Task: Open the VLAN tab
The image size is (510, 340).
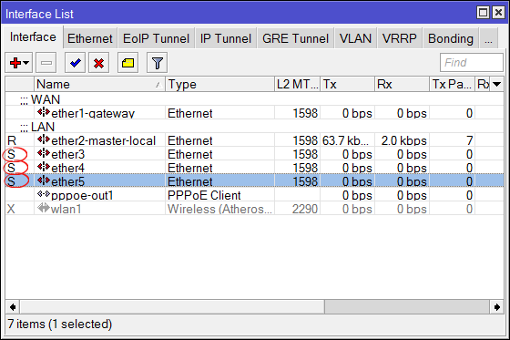Action: point(355,38)
